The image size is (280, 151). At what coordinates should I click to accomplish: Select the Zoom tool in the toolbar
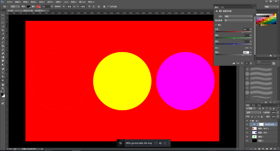[x=3, y=88]
